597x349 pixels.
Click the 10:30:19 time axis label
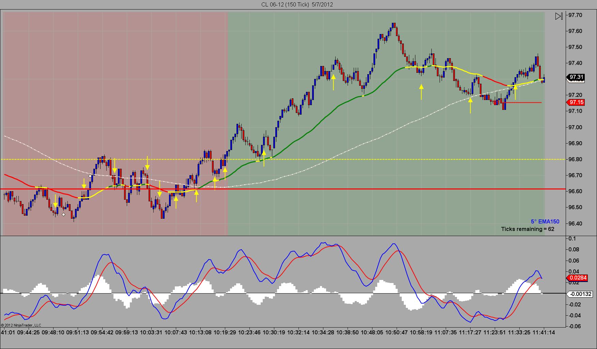pyautogui.click(x=274, y=332)
